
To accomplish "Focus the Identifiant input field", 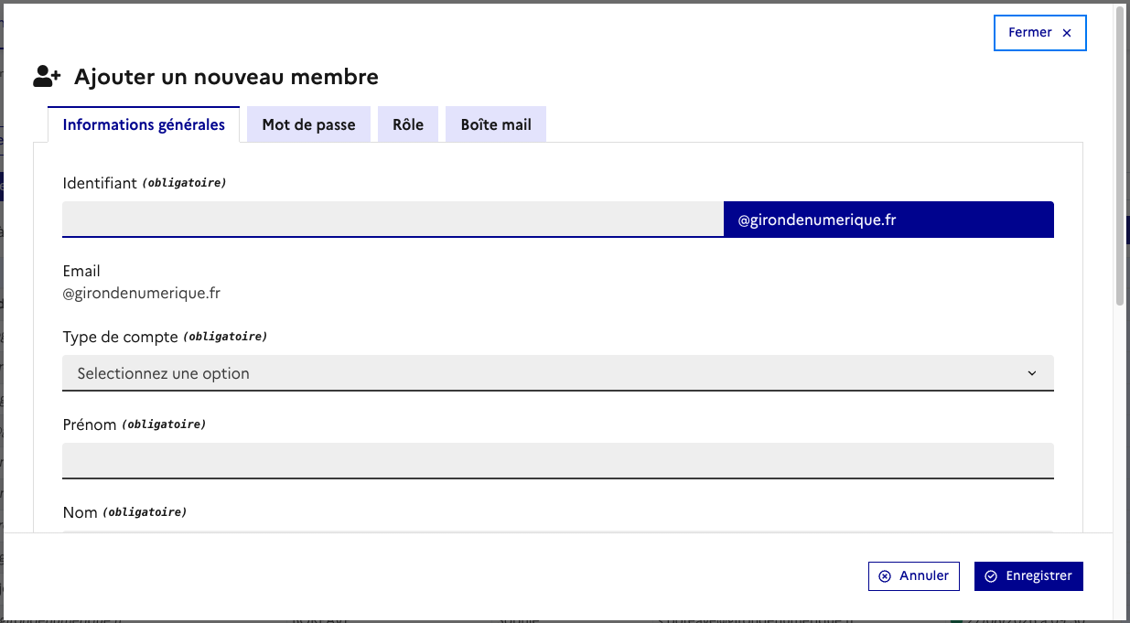I will click(x=393, y=220).
